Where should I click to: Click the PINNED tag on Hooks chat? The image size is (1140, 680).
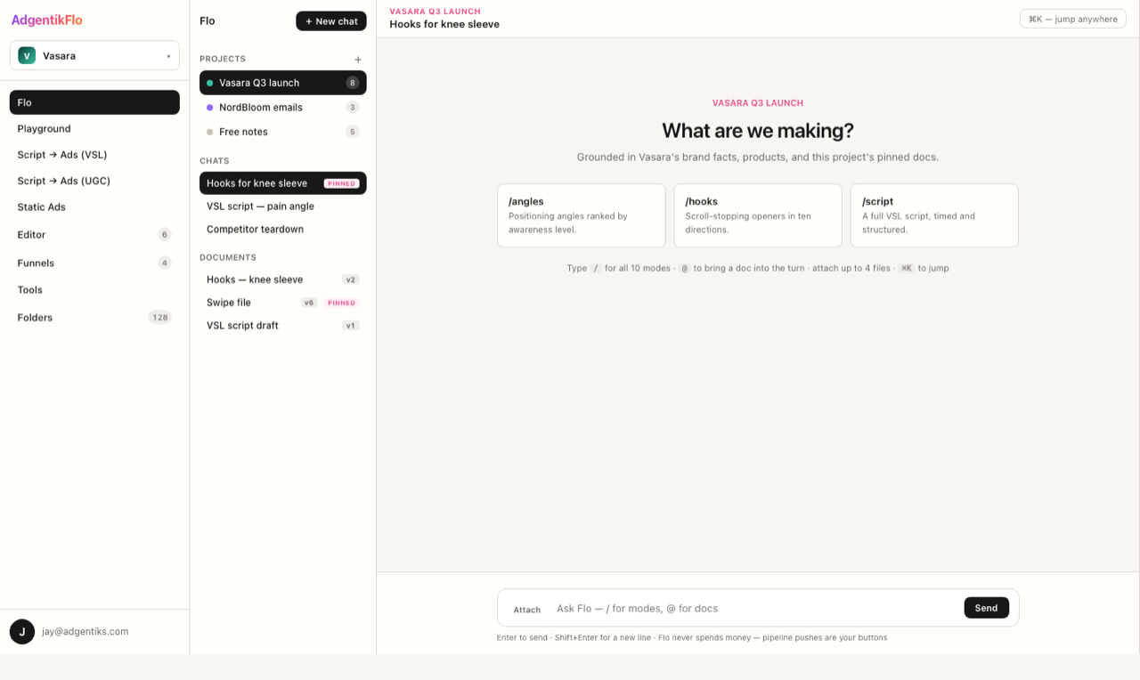point(342,183)
